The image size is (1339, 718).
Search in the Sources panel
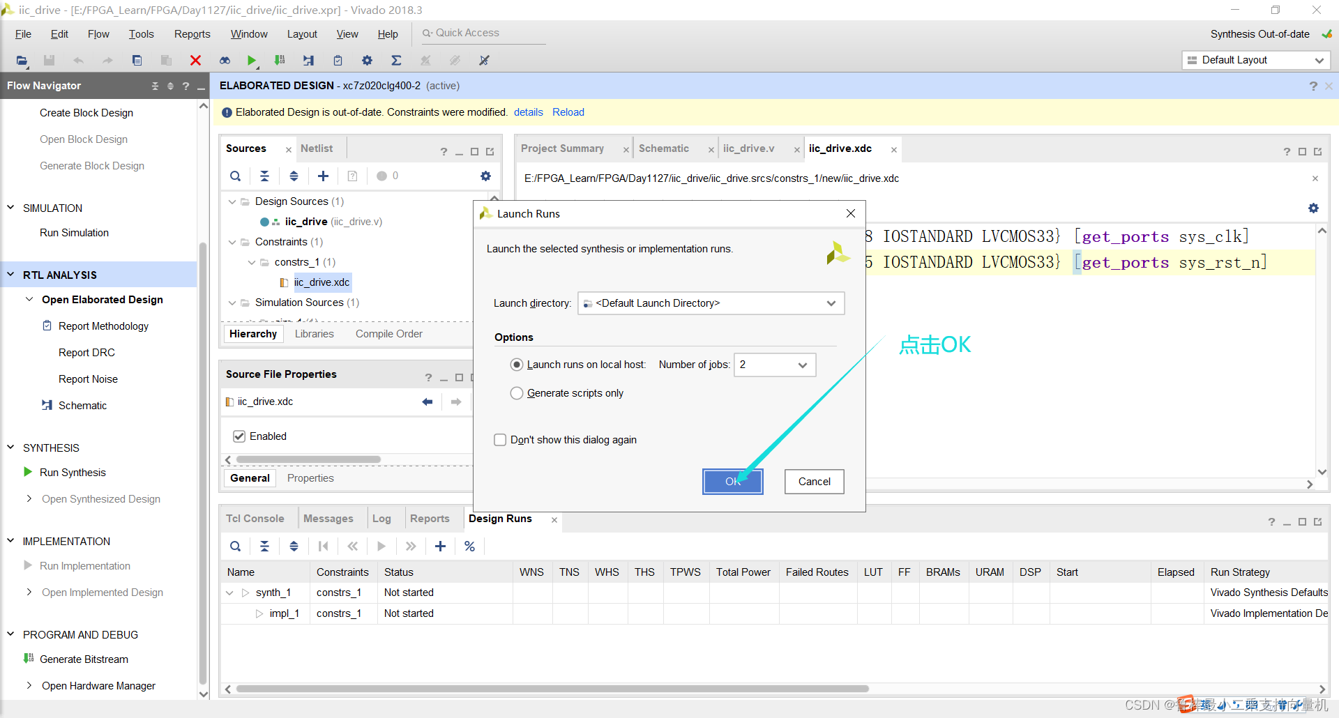(236, 176)
